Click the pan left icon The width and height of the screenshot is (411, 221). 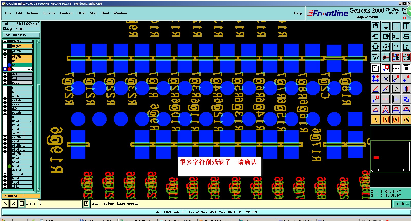tap(376, 36)
